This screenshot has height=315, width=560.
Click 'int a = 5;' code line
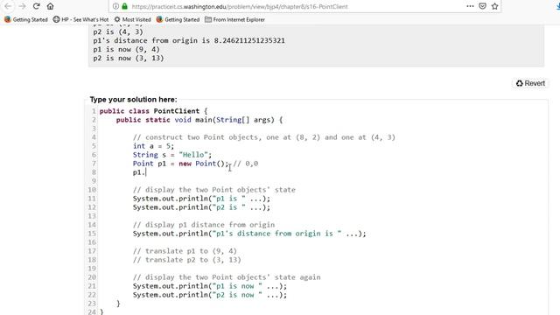coord(153,146)
